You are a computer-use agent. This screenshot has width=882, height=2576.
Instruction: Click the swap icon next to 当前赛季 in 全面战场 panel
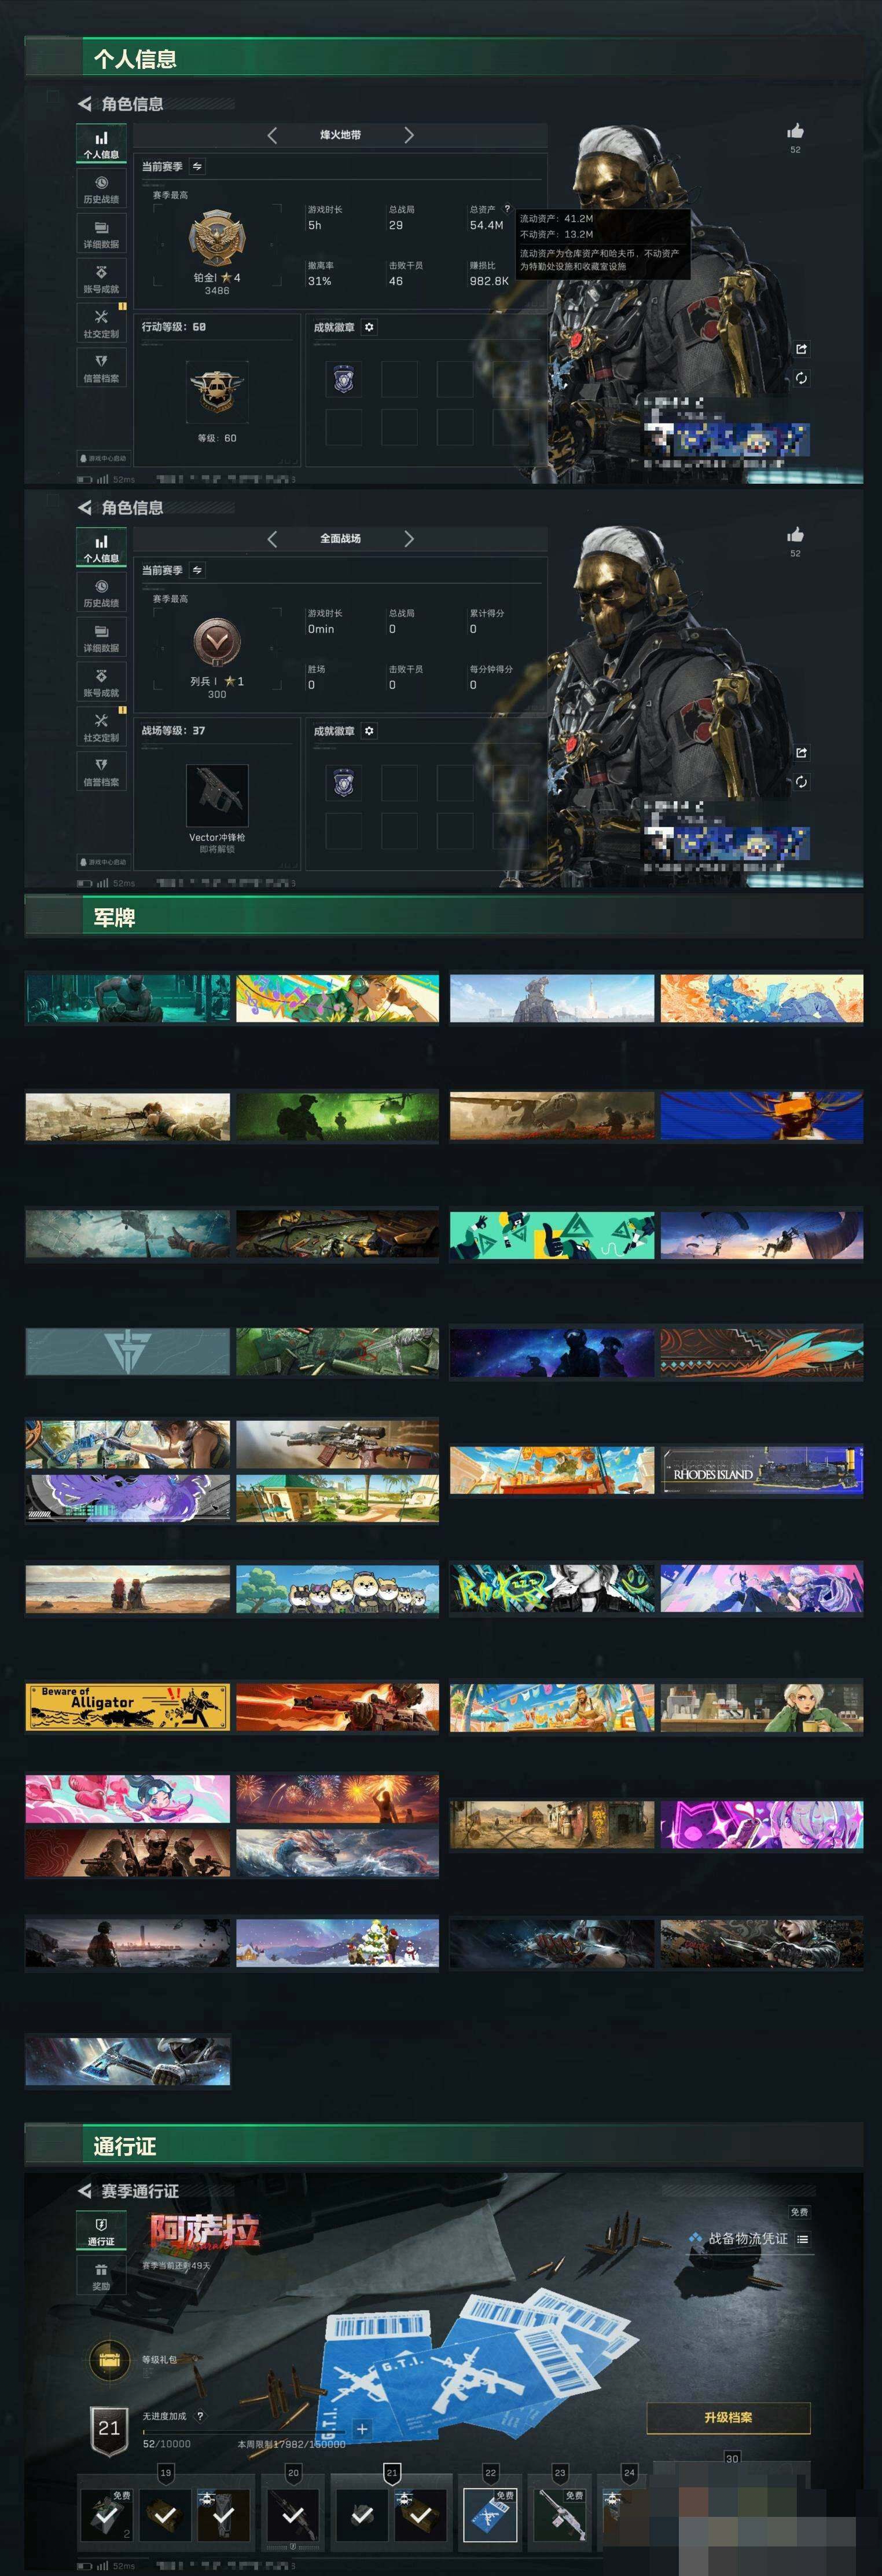[x=197, y=570]
